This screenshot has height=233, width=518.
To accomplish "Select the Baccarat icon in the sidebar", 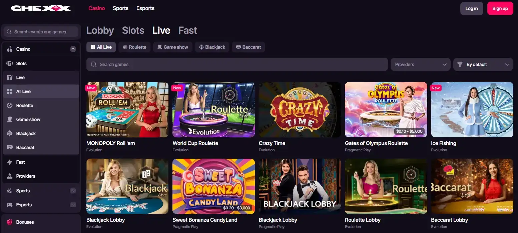I will 10,147.
